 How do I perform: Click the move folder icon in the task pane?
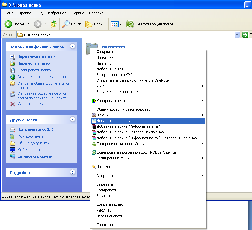[13, 63]
